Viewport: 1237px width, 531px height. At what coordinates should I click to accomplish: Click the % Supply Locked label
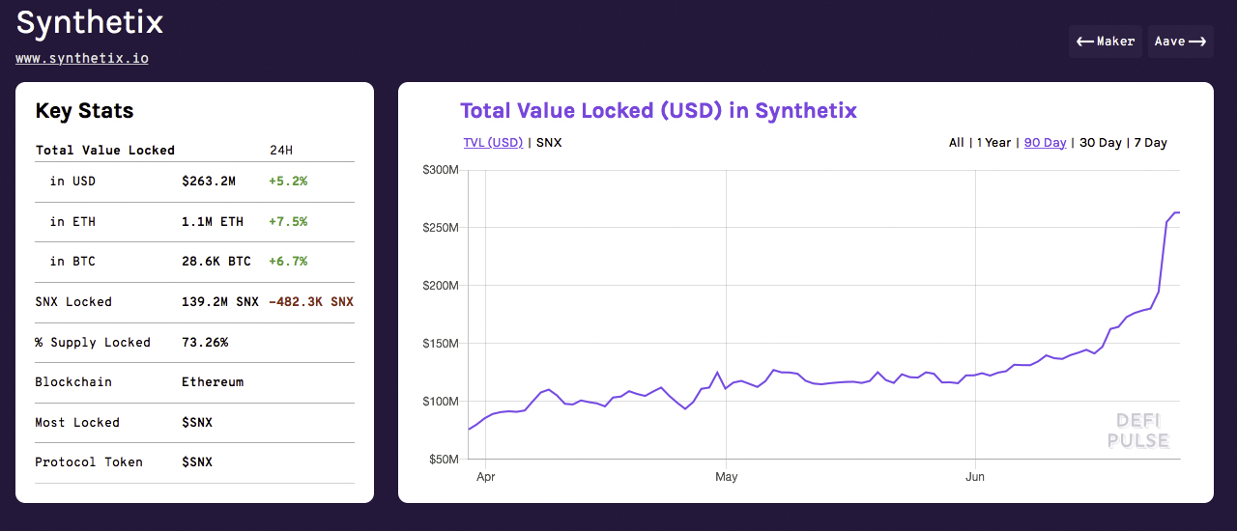[93, 343]
